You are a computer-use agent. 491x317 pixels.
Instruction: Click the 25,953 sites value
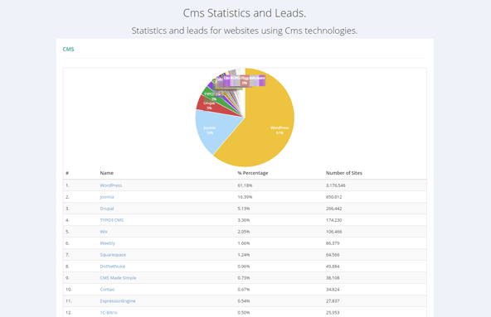333,313
